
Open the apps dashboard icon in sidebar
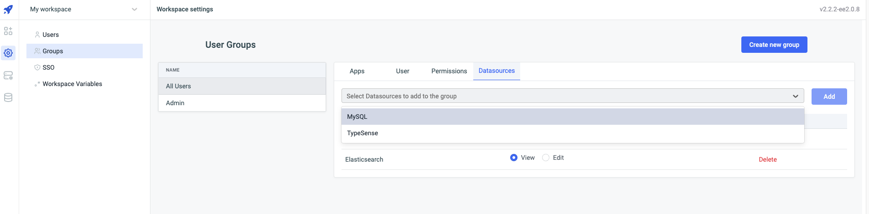pyautogui.click(x=8, y=31)
